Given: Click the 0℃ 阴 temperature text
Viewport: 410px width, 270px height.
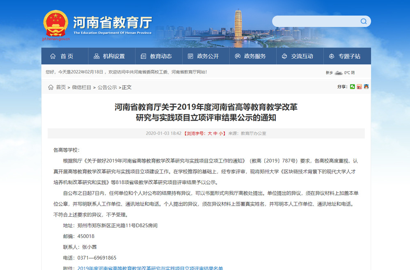Looking at the screenshot, I should [x=349, y=73].
